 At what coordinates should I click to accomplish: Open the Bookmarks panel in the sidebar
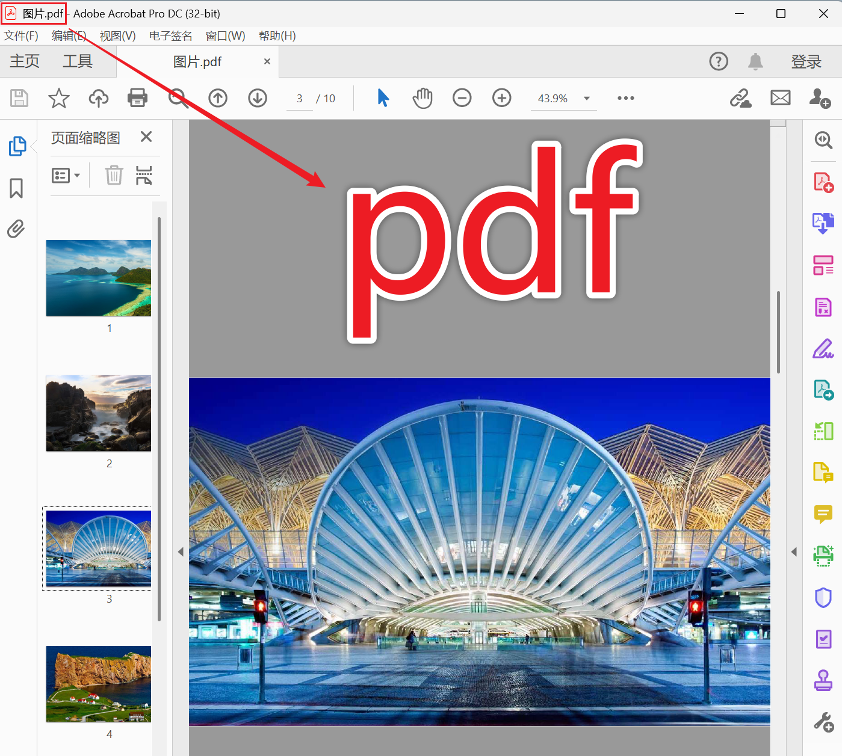coord(16,188)
